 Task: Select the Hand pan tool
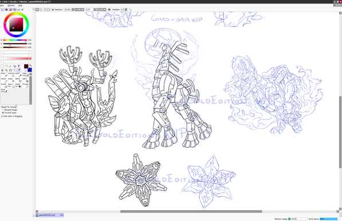[15, 70]
